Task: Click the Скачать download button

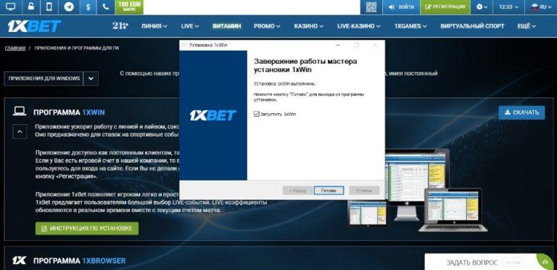Action: (x=521, y=112)
